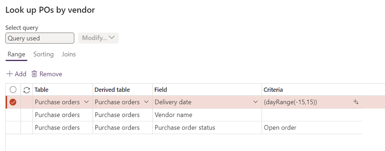385x151 pixels.
Task: Click the empty Vendor name criteria cell
Action: (x=312, y=115)
